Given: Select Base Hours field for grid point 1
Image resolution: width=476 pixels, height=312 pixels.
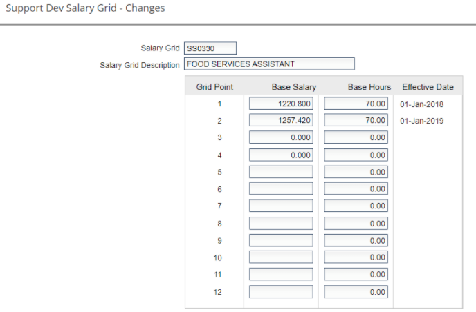Looking at the screenshot, I should (x=356, y=104).
